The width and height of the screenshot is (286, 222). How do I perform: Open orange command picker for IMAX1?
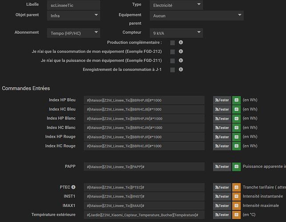236,206
